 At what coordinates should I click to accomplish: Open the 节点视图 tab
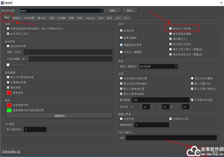(x=29, y=17)
